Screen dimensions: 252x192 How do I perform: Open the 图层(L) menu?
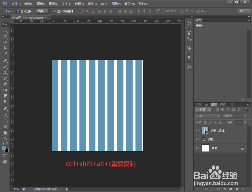53,4
